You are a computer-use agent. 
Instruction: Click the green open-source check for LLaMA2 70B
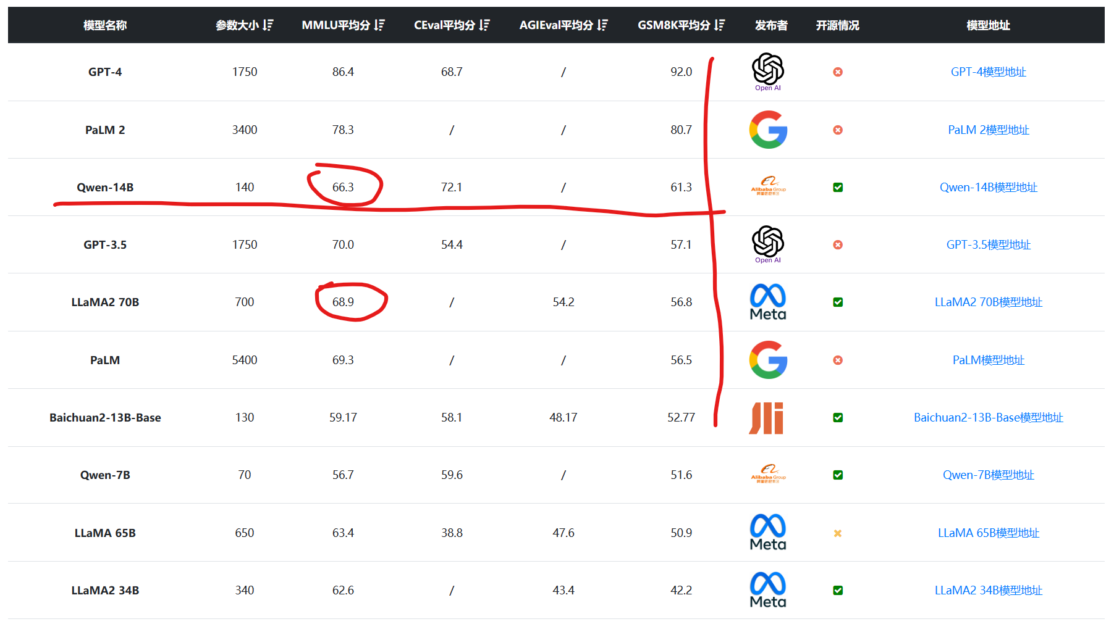coord(838,302)
